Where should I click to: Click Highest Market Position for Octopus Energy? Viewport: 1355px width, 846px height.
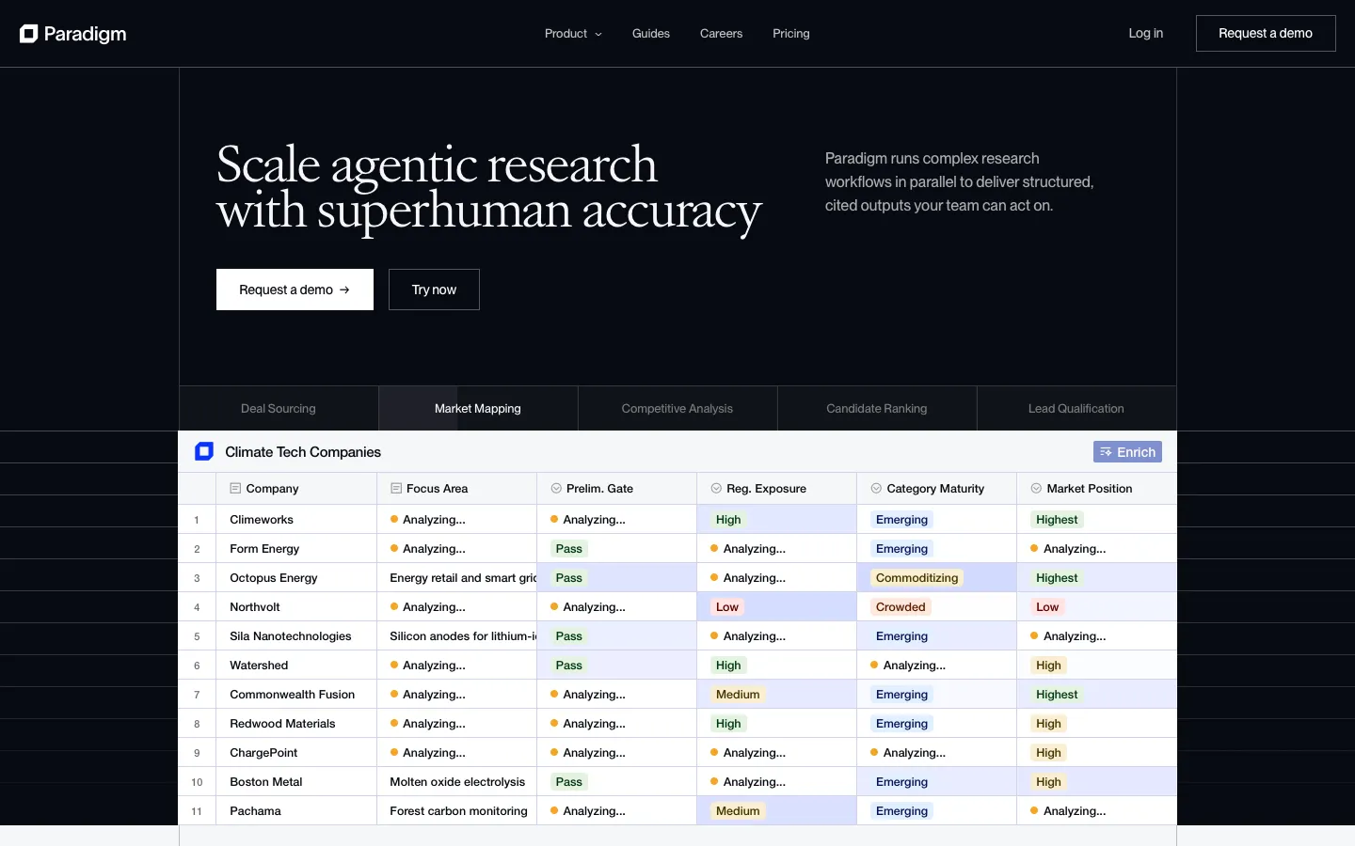pyautogui.click(x=1057, y=578)
